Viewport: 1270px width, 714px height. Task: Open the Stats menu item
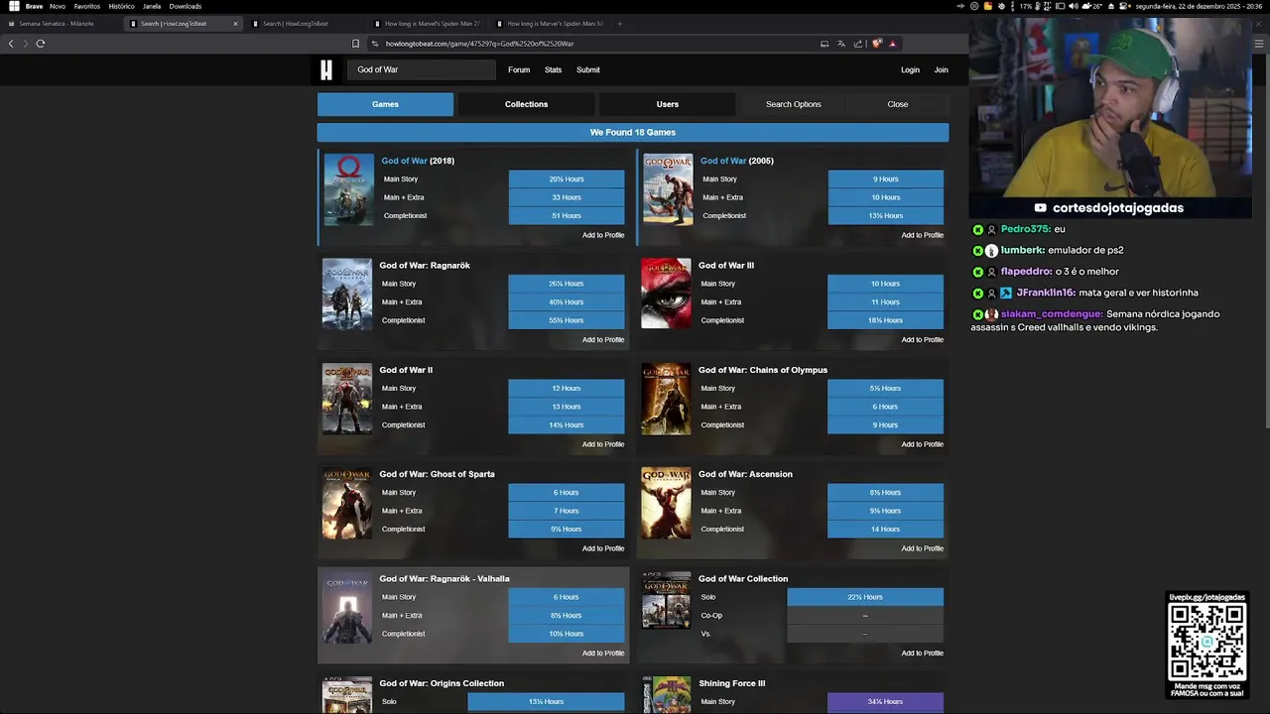point(553,70)
